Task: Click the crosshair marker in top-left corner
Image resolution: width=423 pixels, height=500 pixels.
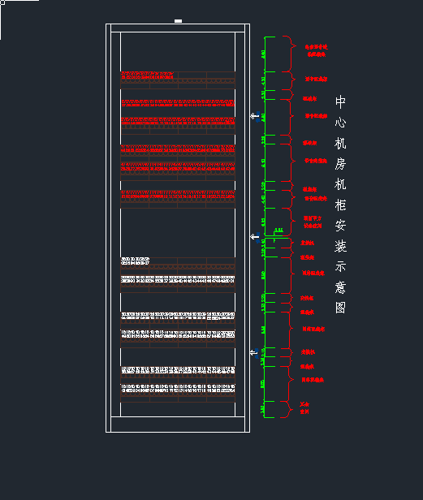Action: [2, 2]
